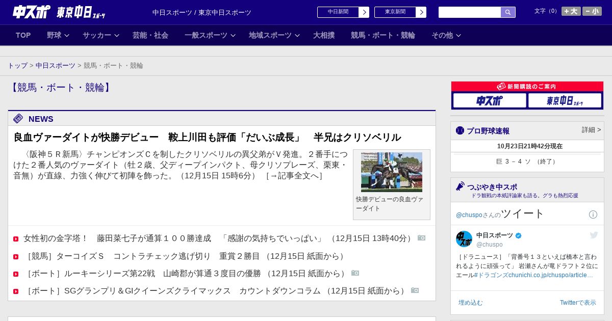Click the NEWS section newspaper icon
Viewport: 612px width, 321px height.
[18, 119]
